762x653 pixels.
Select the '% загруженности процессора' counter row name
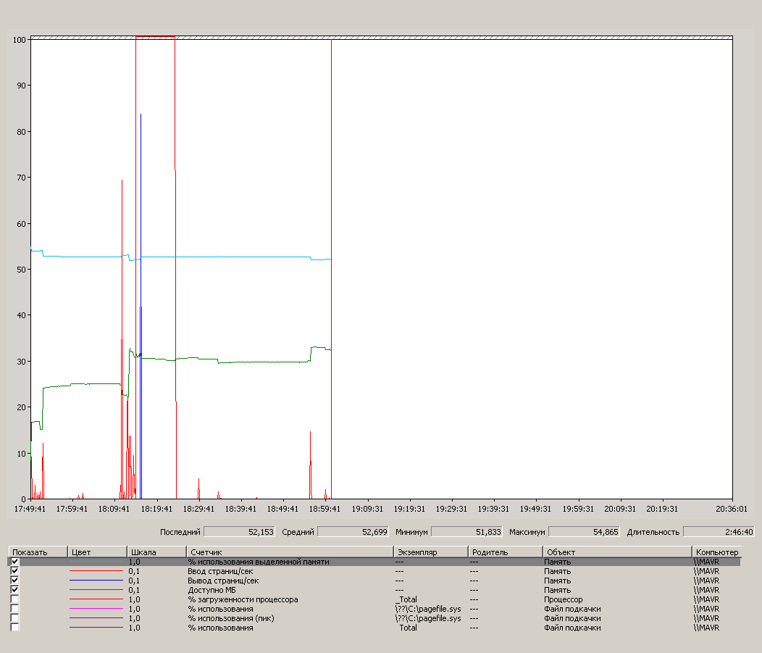point(243,599)
